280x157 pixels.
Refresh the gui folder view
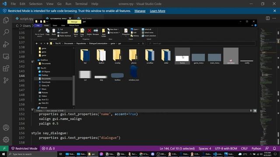[x=143, y=44]
